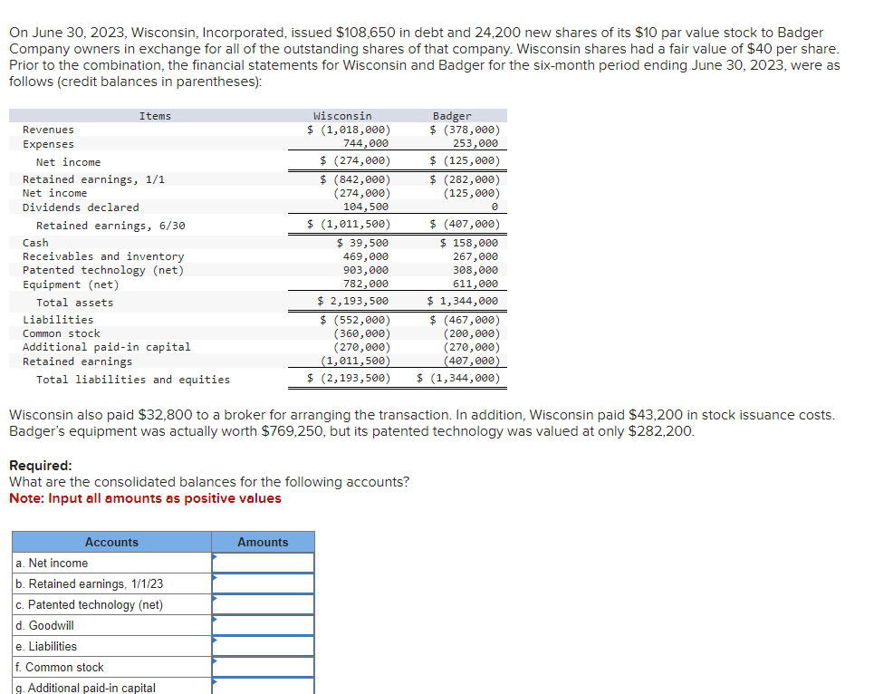Select the Wisconsin column header in the statements table
Screen dimensions: 874x694
tap(342, 116)
